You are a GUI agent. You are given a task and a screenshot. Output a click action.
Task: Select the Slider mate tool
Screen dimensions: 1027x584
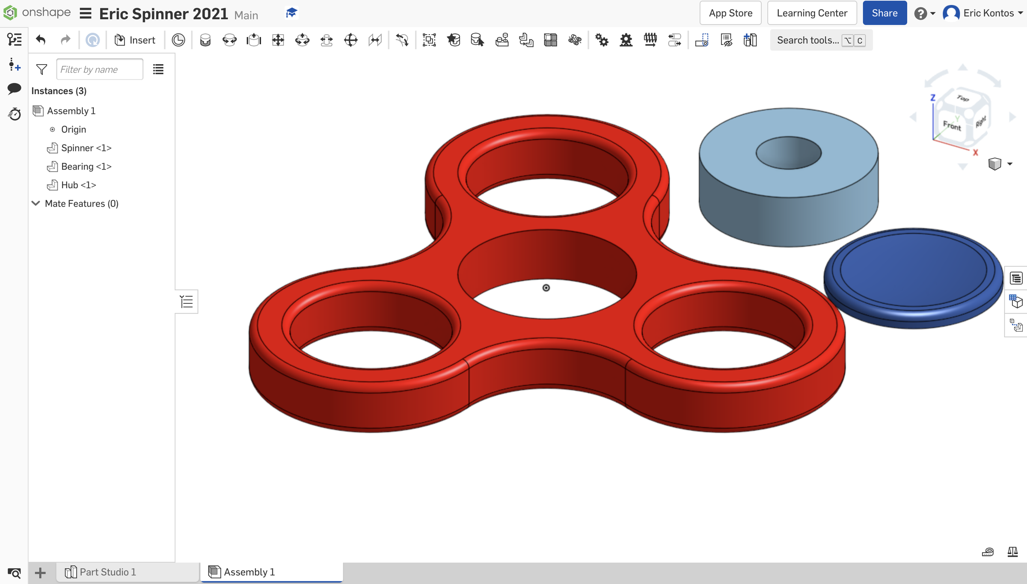tap(254, 40)
